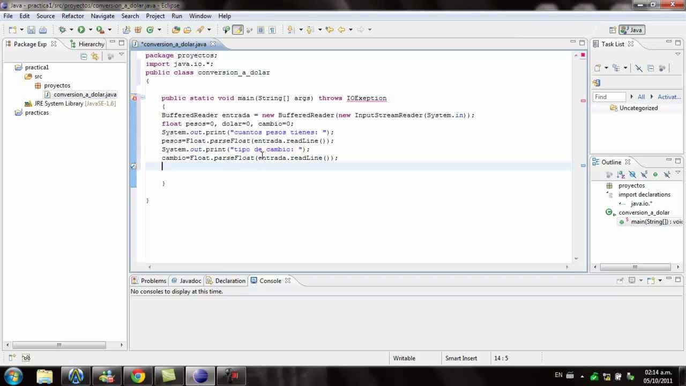Click the Back navigation arrow
The height and width of the screenshot is (386, 686).
click(341, 30)
